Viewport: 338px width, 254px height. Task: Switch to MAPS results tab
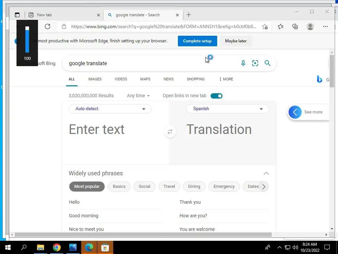coord(145,79)
